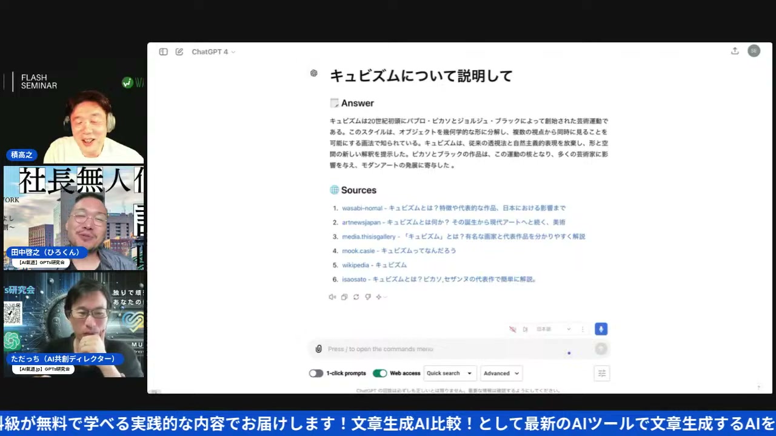Screen dimensions: 776x436
Task: Attach a file with the paperclip icon
Action: [x=318, y=349]
